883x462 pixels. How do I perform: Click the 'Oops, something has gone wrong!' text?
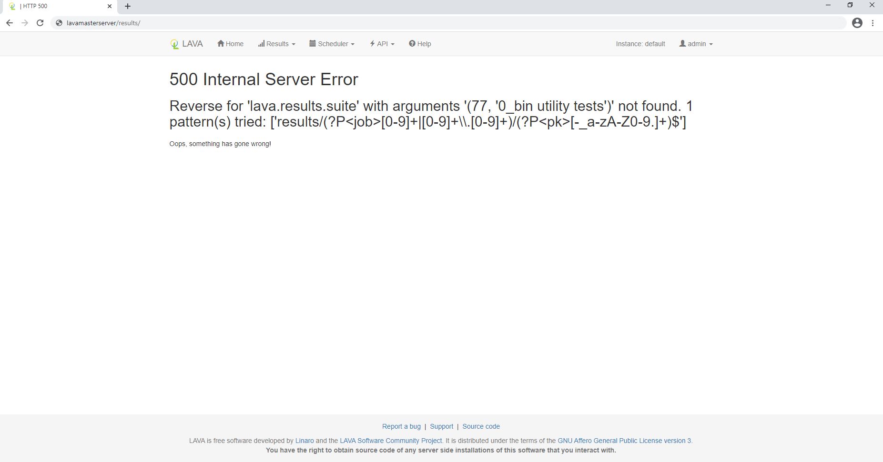coord(220,144)
